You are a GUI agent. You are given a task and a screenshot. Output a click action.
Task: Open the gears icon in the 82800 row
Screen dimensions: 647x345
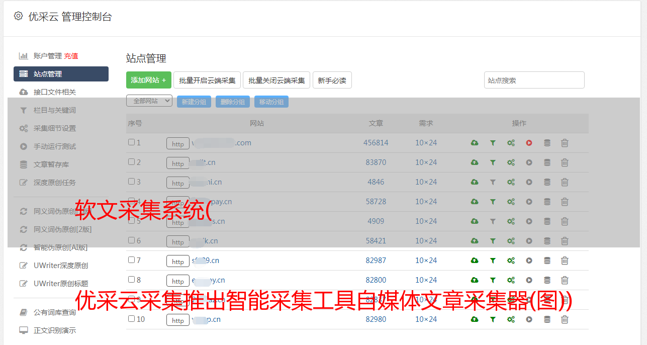click(511, 280)
